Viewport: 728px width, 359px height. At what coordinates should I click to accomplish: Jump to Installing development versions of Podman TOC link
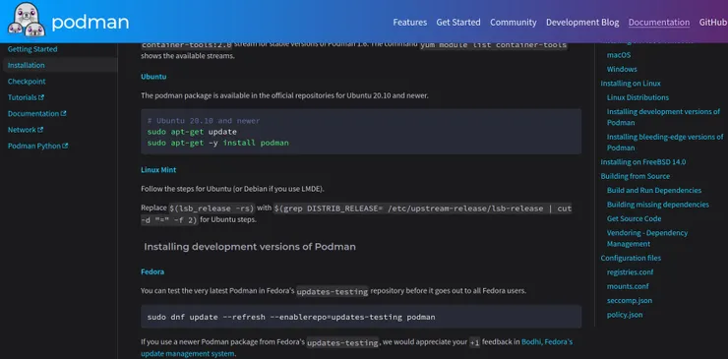(663, 117)
